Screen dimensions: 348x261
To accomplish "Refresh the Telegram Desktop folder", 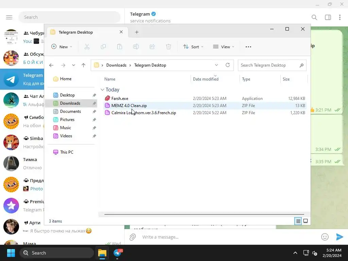I will pyautogui.click(x=227, y=65).
